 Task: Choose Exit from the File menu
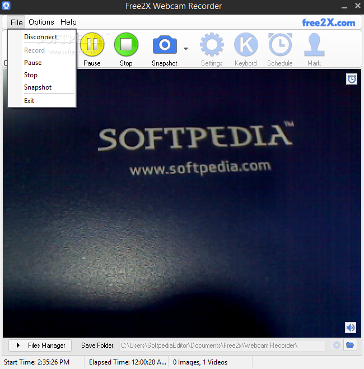pyautogui.click(x=42, y=101)
